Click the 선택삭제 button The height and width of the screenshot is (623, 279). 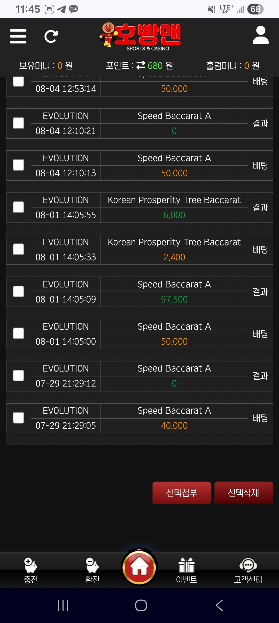243,493
